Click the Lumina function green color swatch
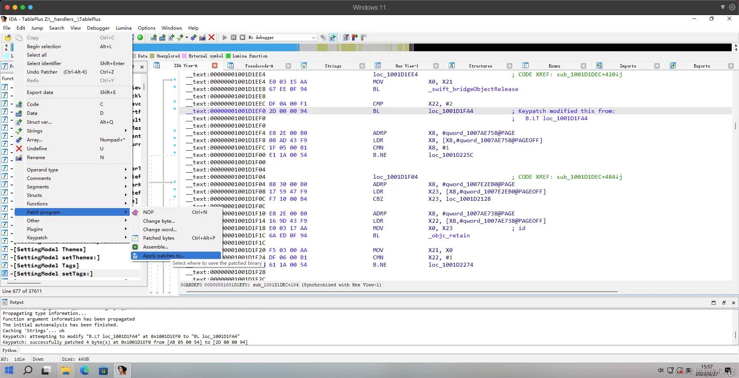Viewport: 739px width, 378px height. click(228, 56)
